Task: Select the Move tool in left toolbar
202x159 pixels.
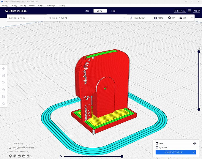Action: pyautogui.click(x=3, y=68)
